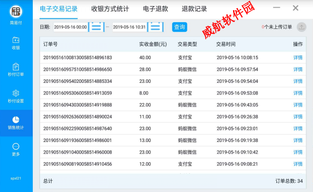The width and height of the screenshot is (313, 192).
Task: Click the 订单号 column header
Action: coord(50,44)
